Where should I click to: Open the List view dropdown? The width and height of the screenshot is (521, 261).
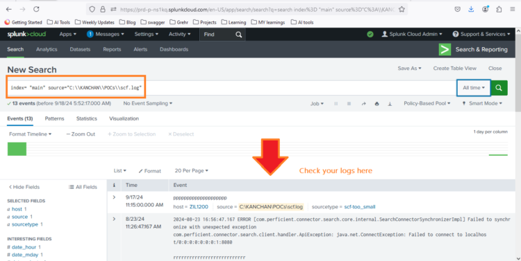(120, 170)
